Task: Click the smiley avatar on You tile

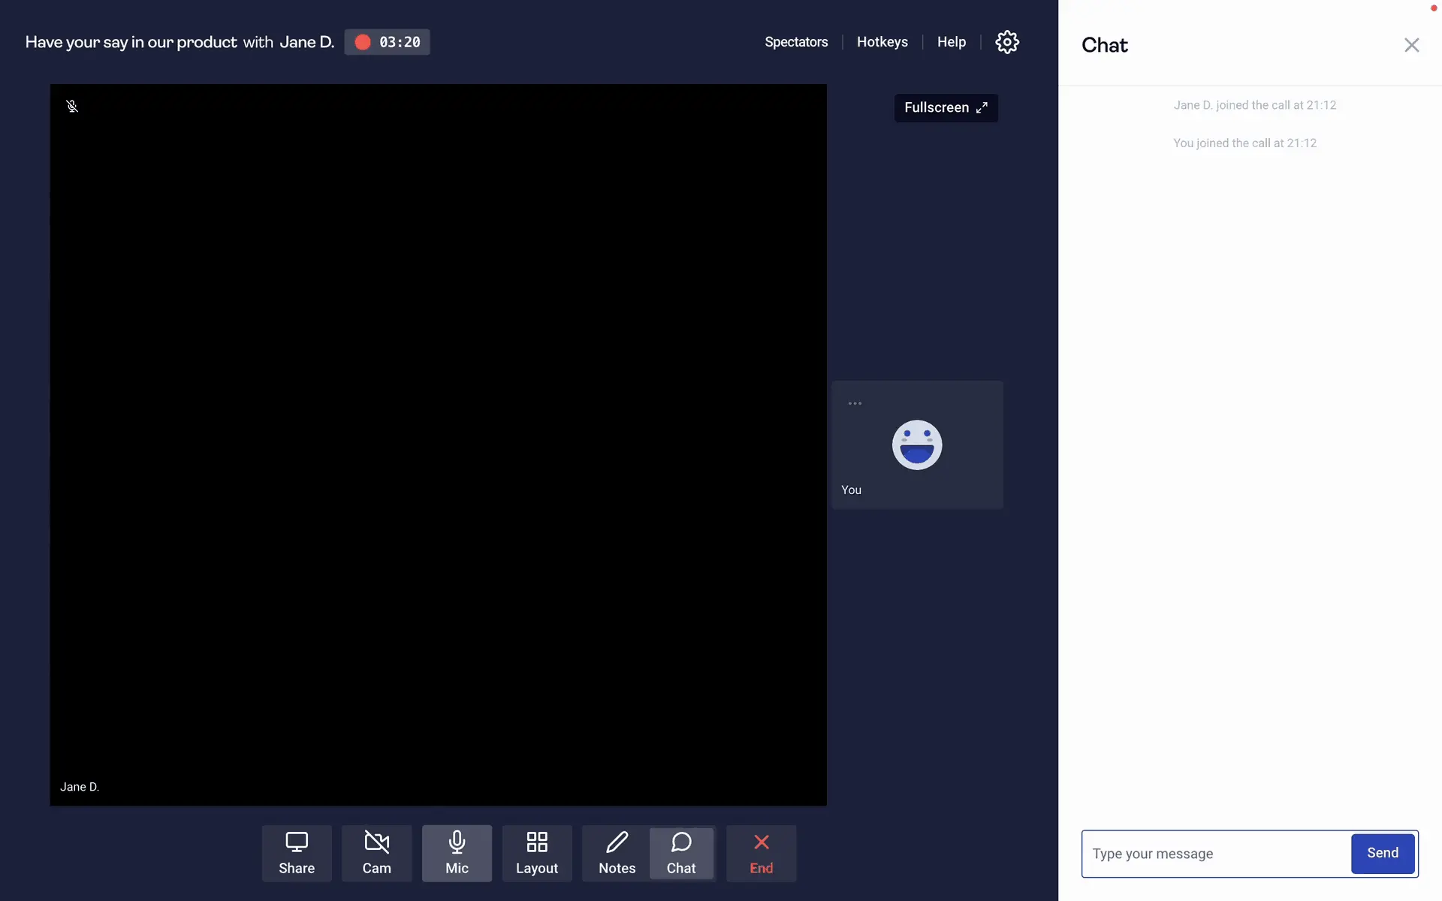Action: (916, 444)
